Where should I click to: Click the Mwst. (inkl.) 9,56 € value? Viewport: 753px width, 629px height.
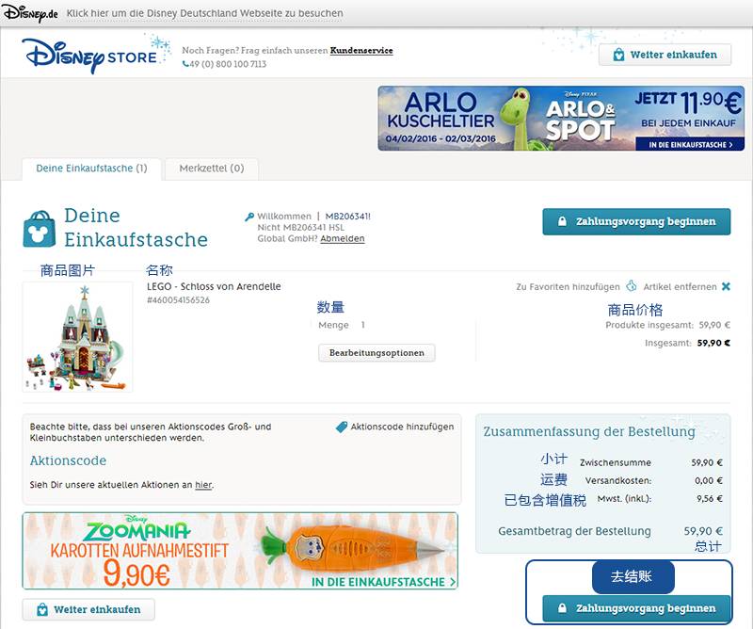click(710, 499)
